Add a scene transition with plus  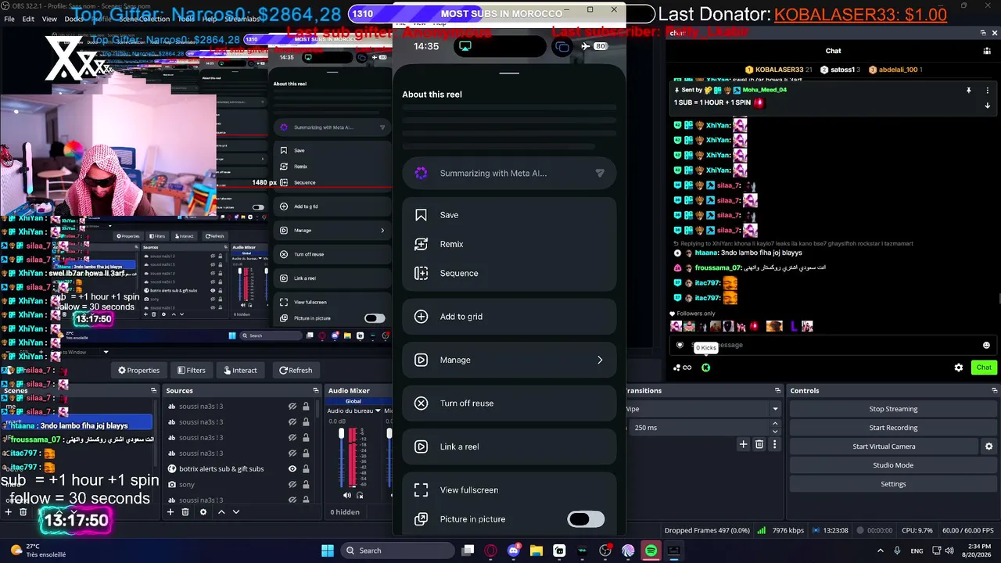[x=743, y=444]
